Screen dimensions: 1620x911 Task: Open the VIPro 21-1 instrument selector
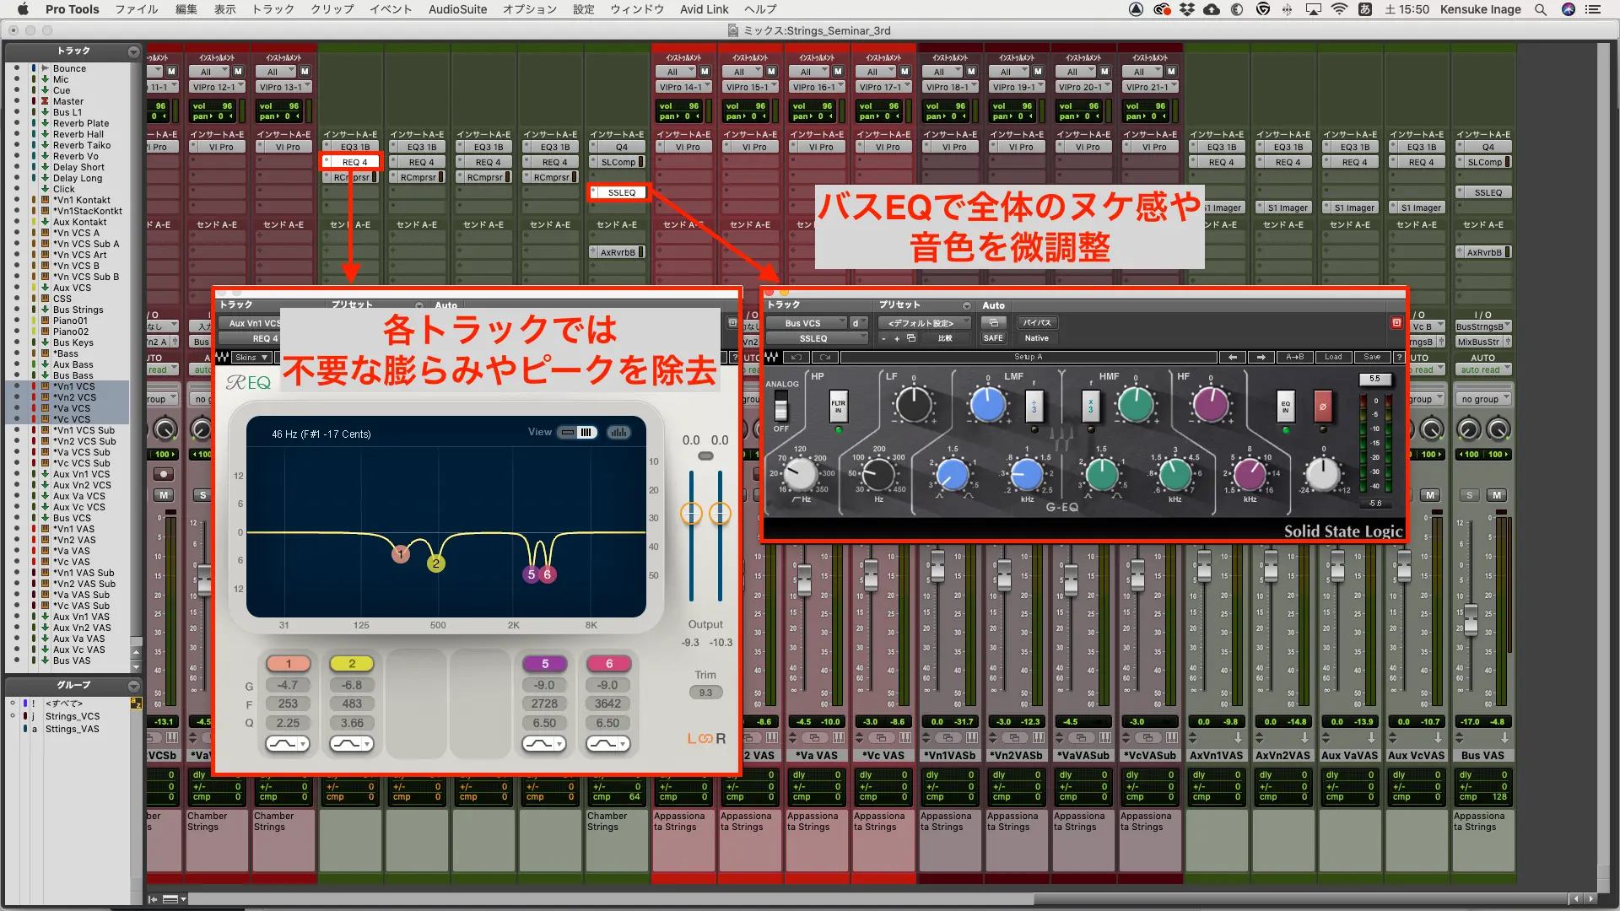coord(1150,87)
